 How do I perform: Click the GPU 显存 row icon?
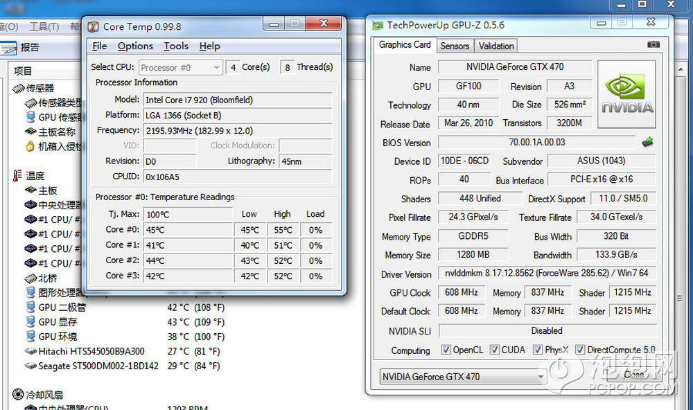click(x=30, y=321)
